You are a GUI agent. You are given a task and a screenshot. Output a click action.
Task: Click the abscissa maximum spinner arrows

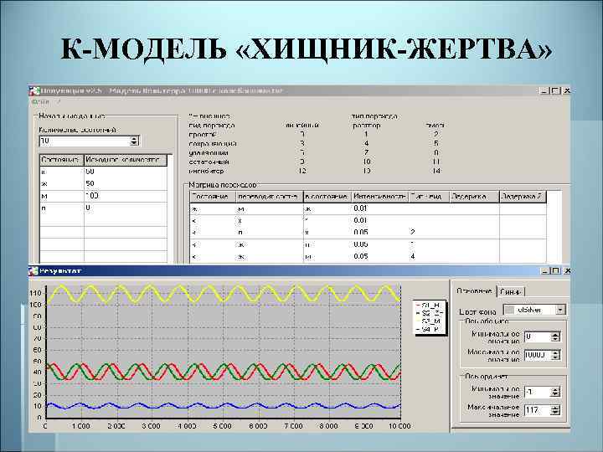(x=555, y=355)
